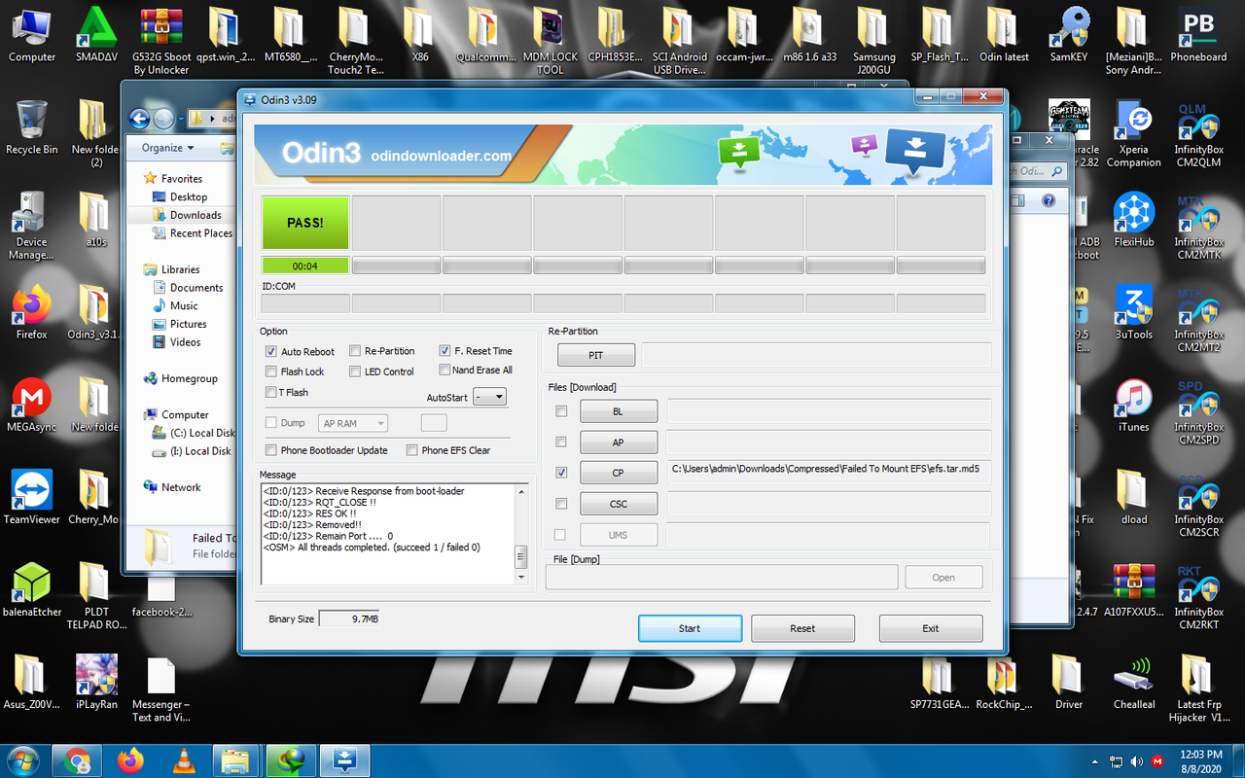Enable the Flash Lock option
The image size is (1245, 778).
[x=271, y=371]
